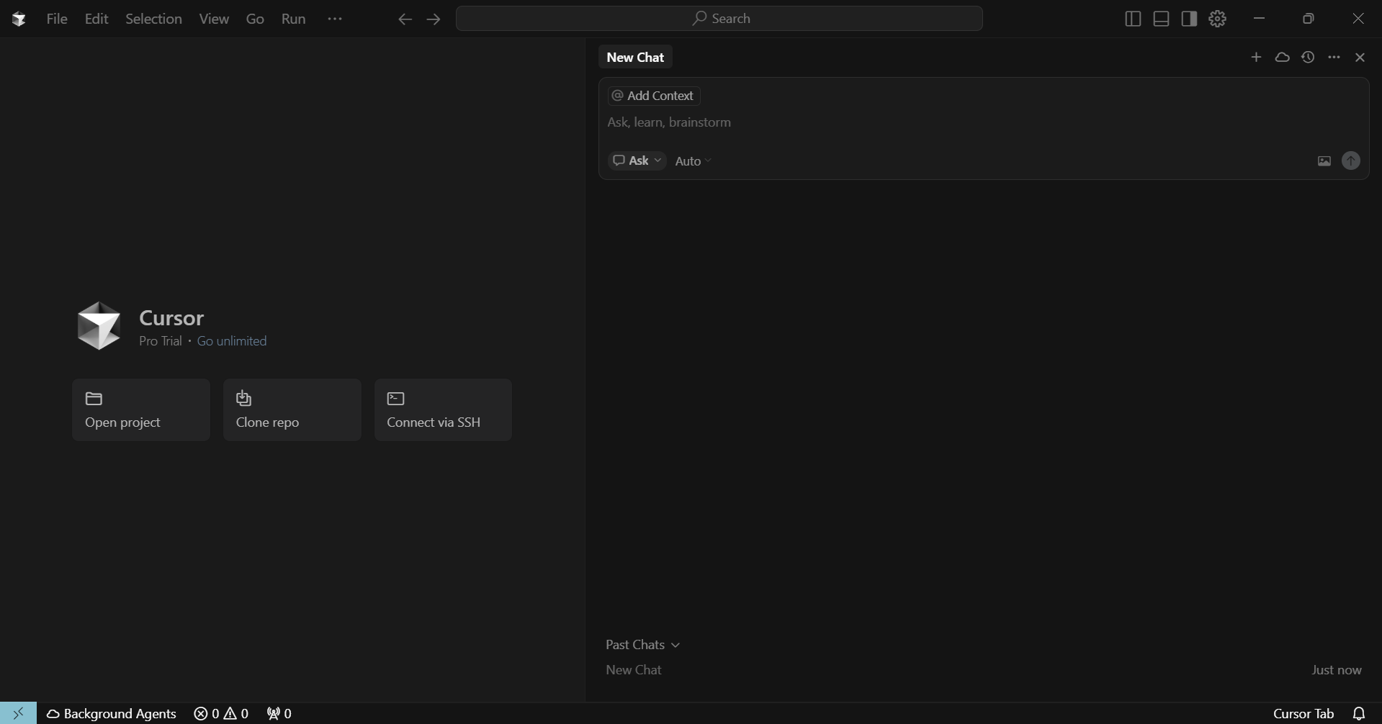
Task: Go forward with the right arrow
Action: point(433,19)
